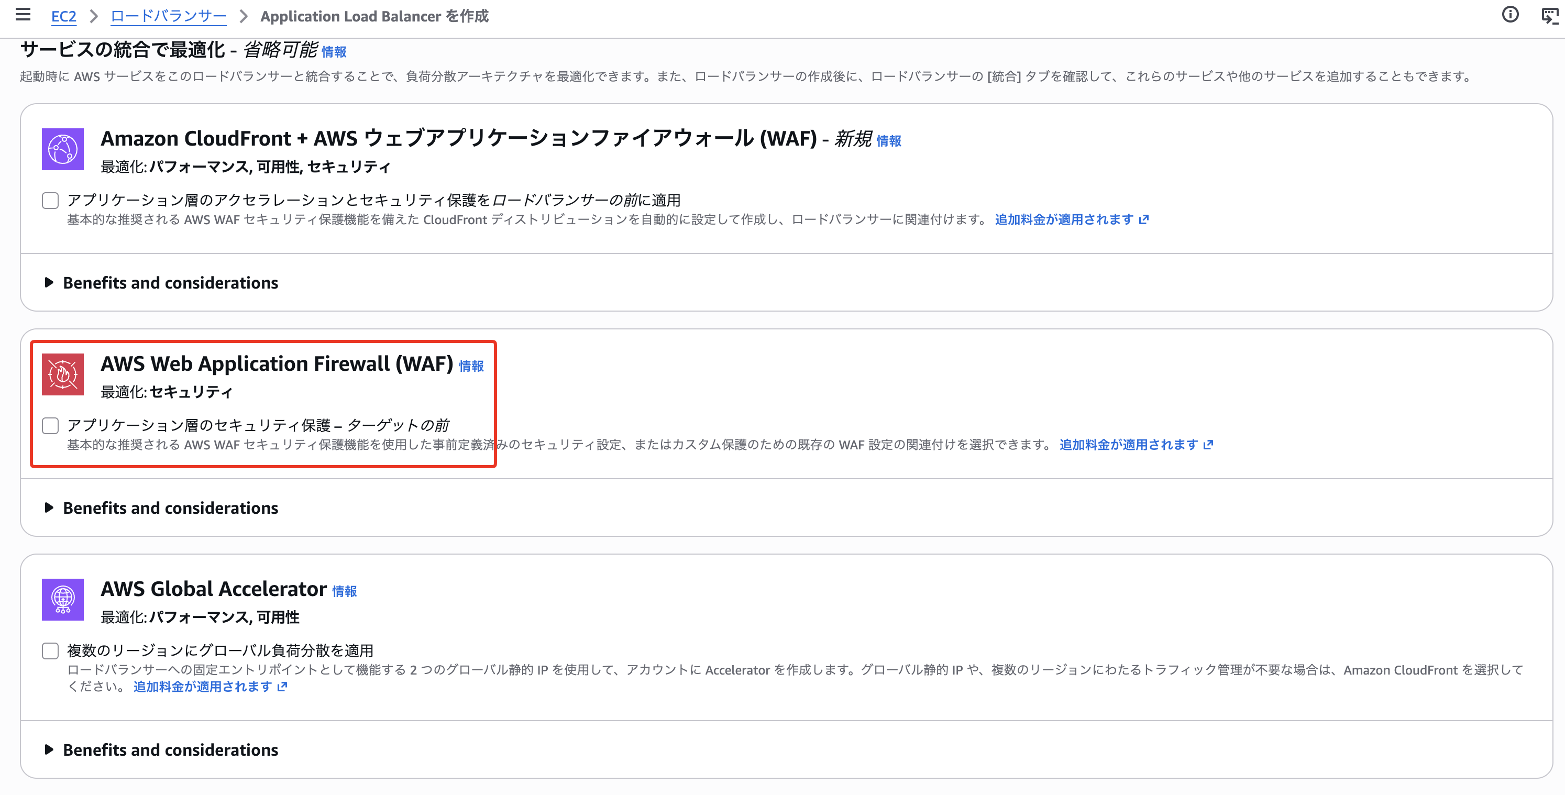
Task: Open the hamburger navigation menu
Action: coord(23,15)
